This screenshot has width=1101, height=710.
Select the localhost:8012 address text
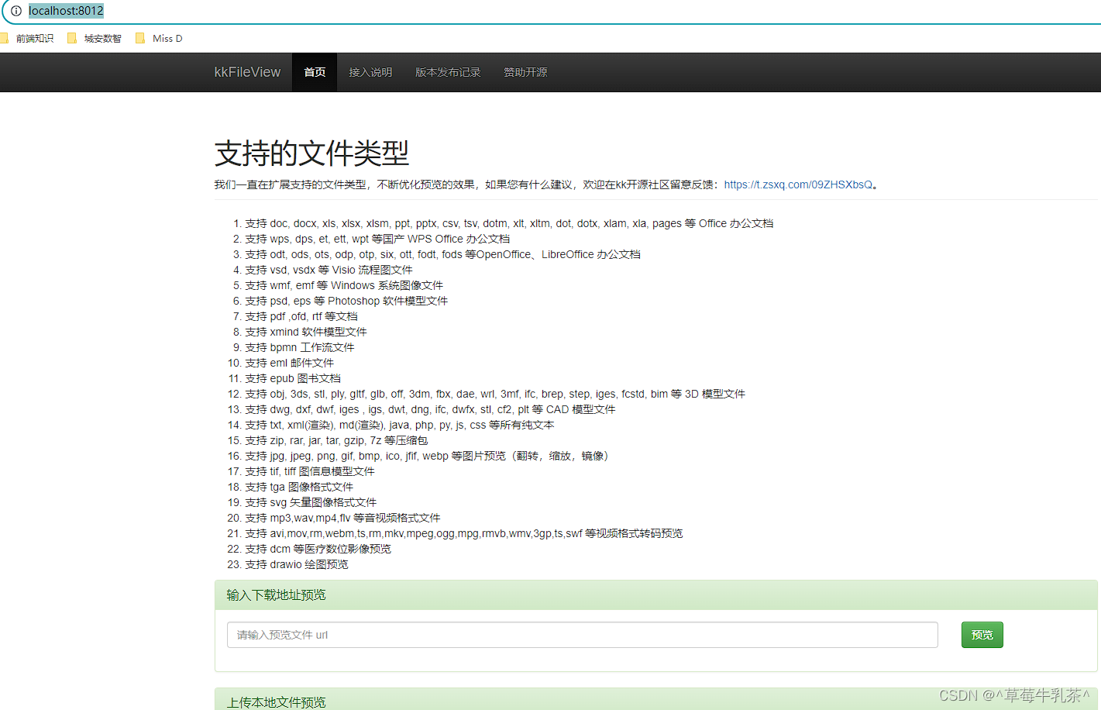coord(66,11)
